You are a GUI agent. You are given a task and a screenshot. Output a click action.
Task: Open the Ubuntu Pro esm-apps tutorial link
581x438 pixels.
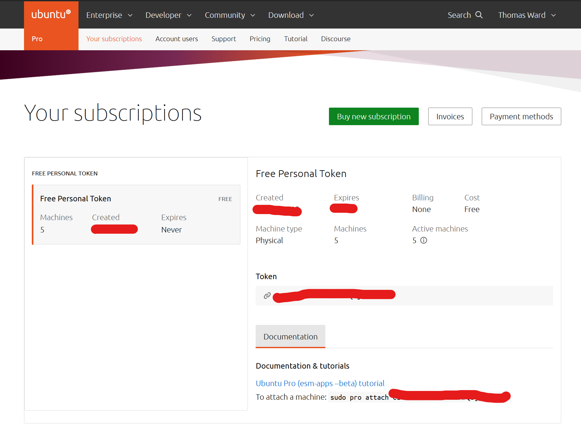pyautogui.click(x=320, y=383)
